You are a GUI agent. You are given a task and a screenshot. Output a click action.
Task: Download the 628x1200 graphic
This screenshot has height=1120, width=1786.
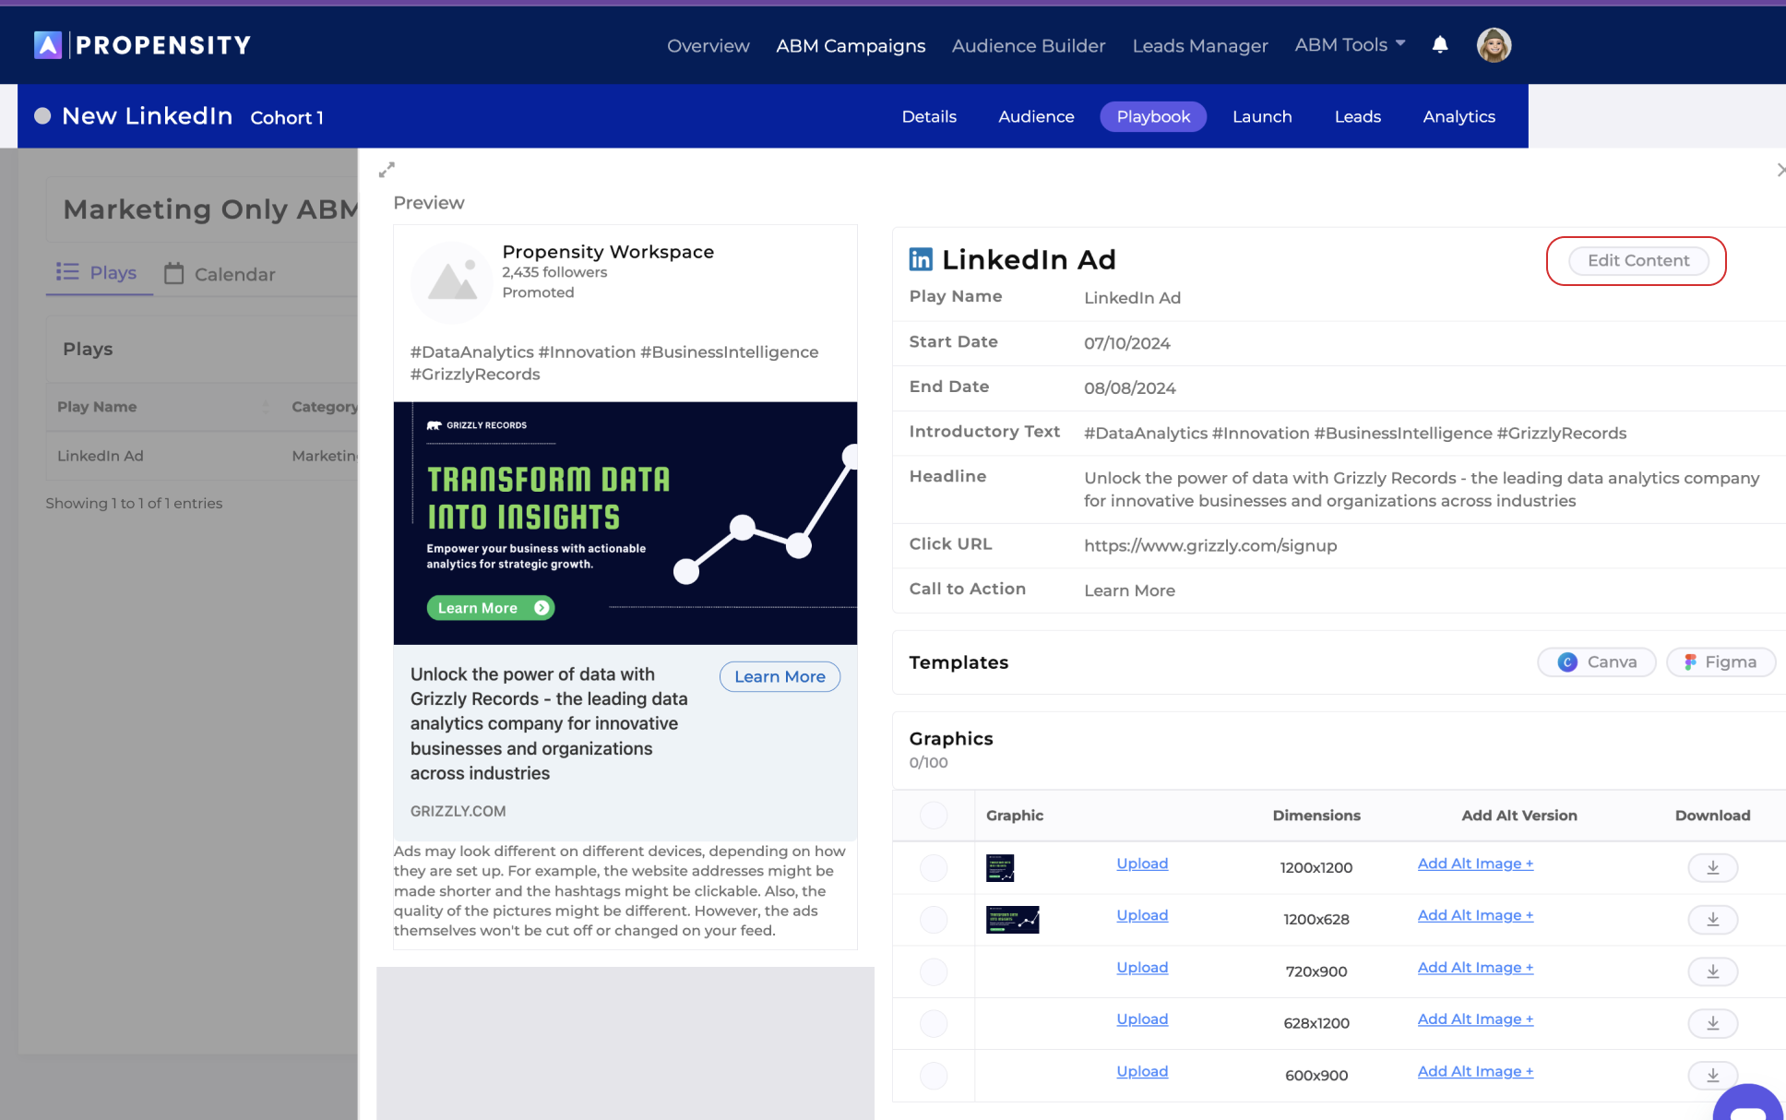(x=1713, y=1023)
